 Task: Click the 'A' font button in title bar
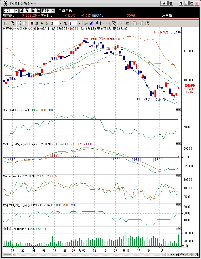(164, 3)
